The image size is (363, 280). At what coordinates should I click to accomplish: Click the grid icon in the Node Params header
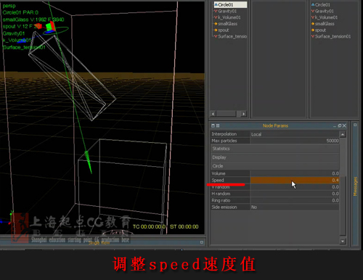point(218,125)
